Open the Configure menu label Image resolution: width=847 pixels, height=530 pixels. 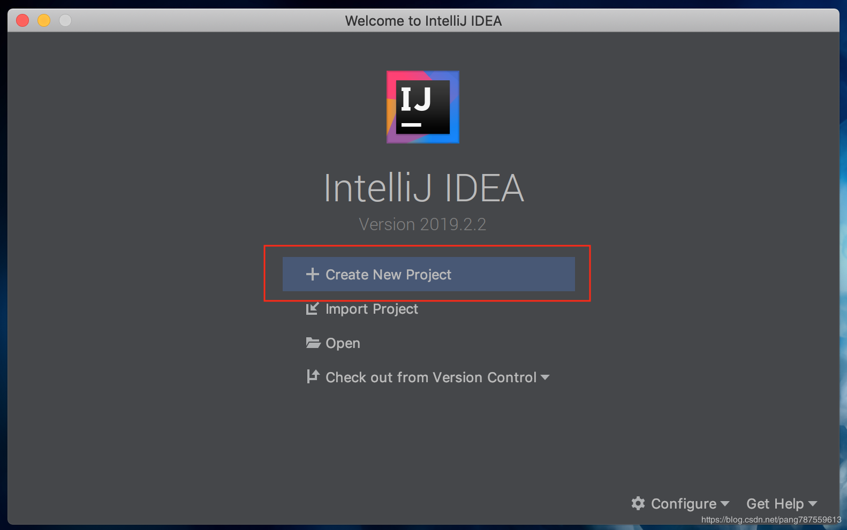point(683,504)
